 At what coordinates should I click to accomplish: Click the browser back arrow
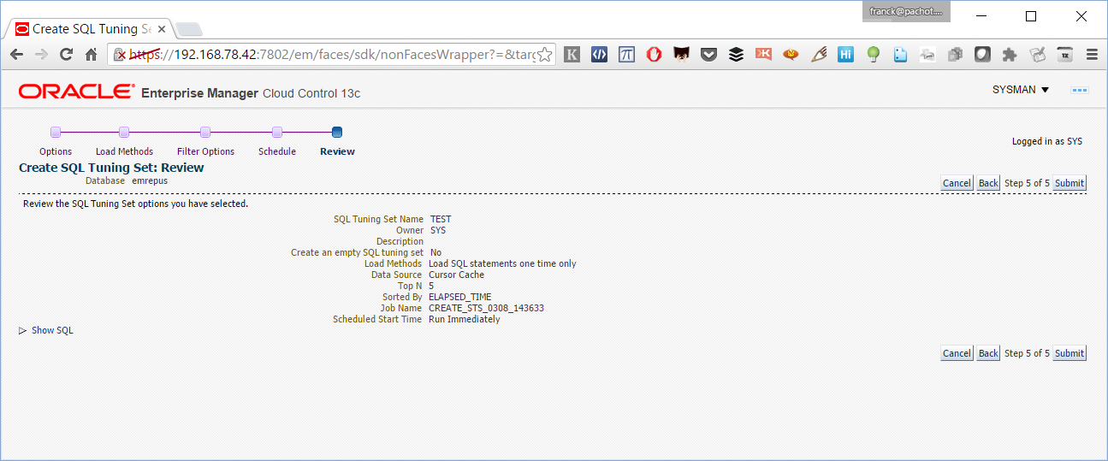(x=16, y=54)
